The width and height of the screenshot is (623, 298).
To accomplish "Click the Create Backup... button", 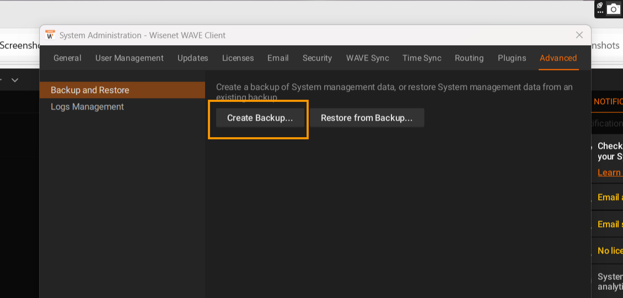I will (x=260, y=118).
